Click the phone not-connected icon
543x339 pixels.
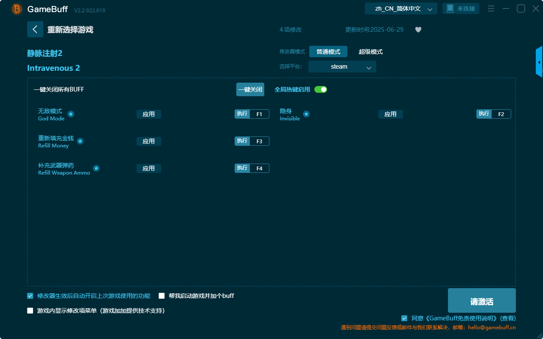pos(450,8)
